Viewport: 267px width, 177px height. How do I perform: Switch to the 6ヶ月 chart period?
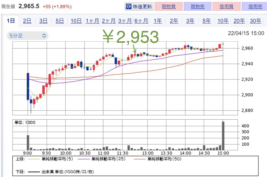(x=141, y=21)
